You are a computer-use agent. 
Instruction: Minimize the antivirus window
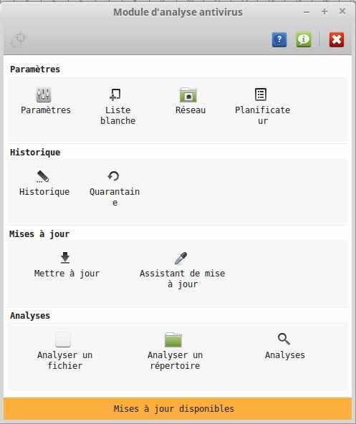click(307, 12)
